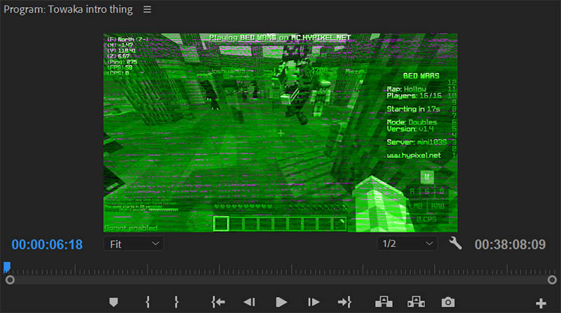Open the Fit zoom level dropdown
561x313 pixels.
134,244
